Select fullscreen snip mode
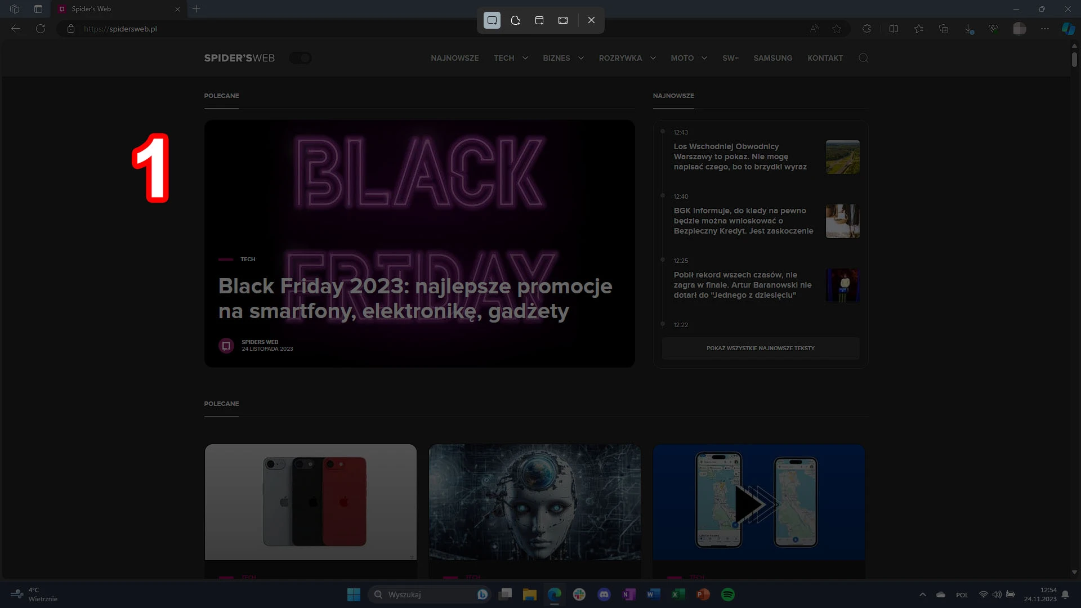The width and height of the screenshot is (1081, 608). coord(563,20)
